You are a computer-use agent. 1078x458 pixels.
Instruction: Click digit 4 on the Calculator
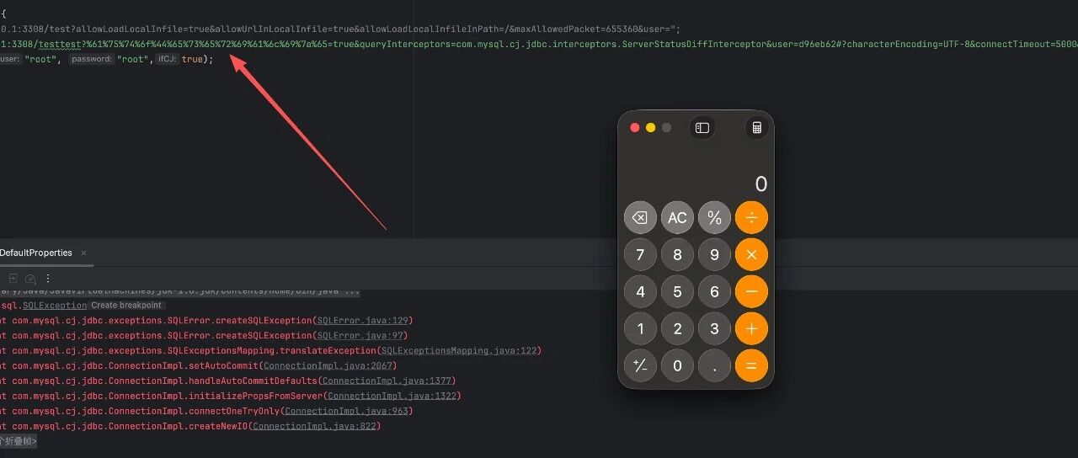[640, 291]
